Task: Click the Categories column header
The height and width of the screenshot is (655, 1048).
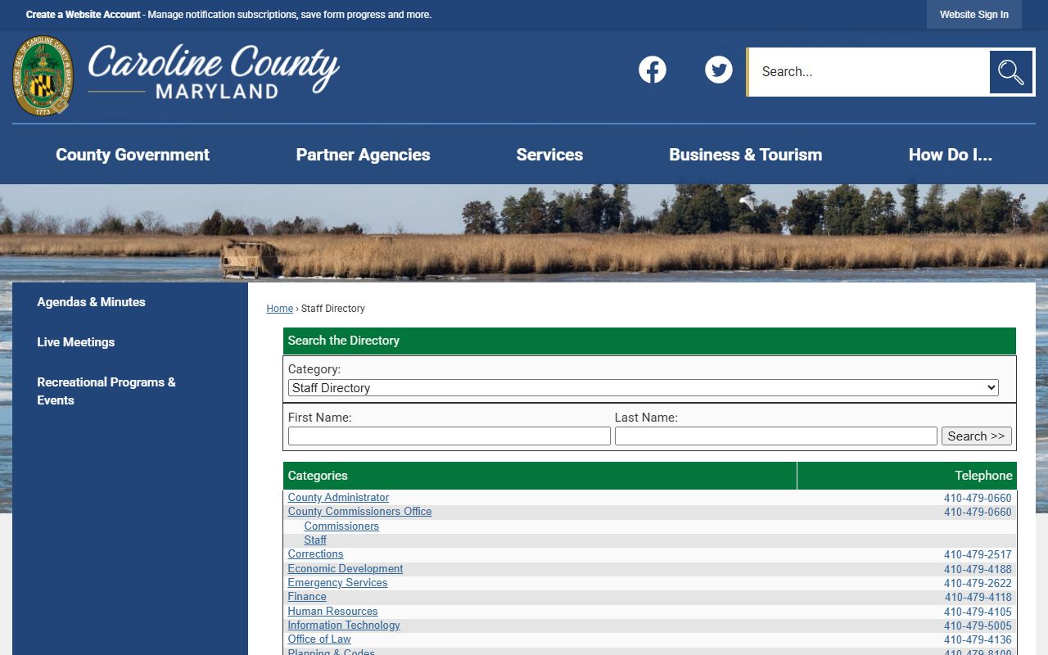Action: point(540,476)
